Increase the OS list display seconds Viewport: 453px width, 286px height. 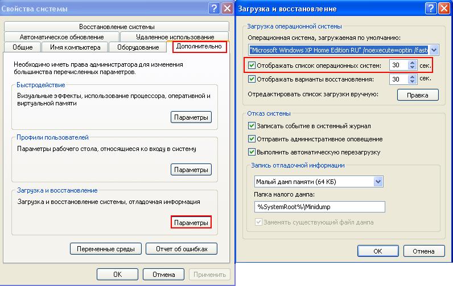(413, 63)
